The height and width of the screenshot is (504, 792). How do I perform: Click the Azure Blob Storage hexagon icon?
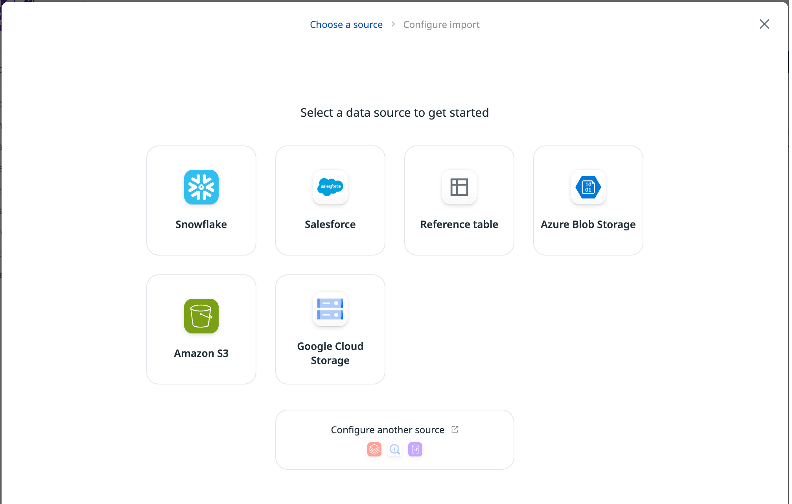(x=588, y=187)
